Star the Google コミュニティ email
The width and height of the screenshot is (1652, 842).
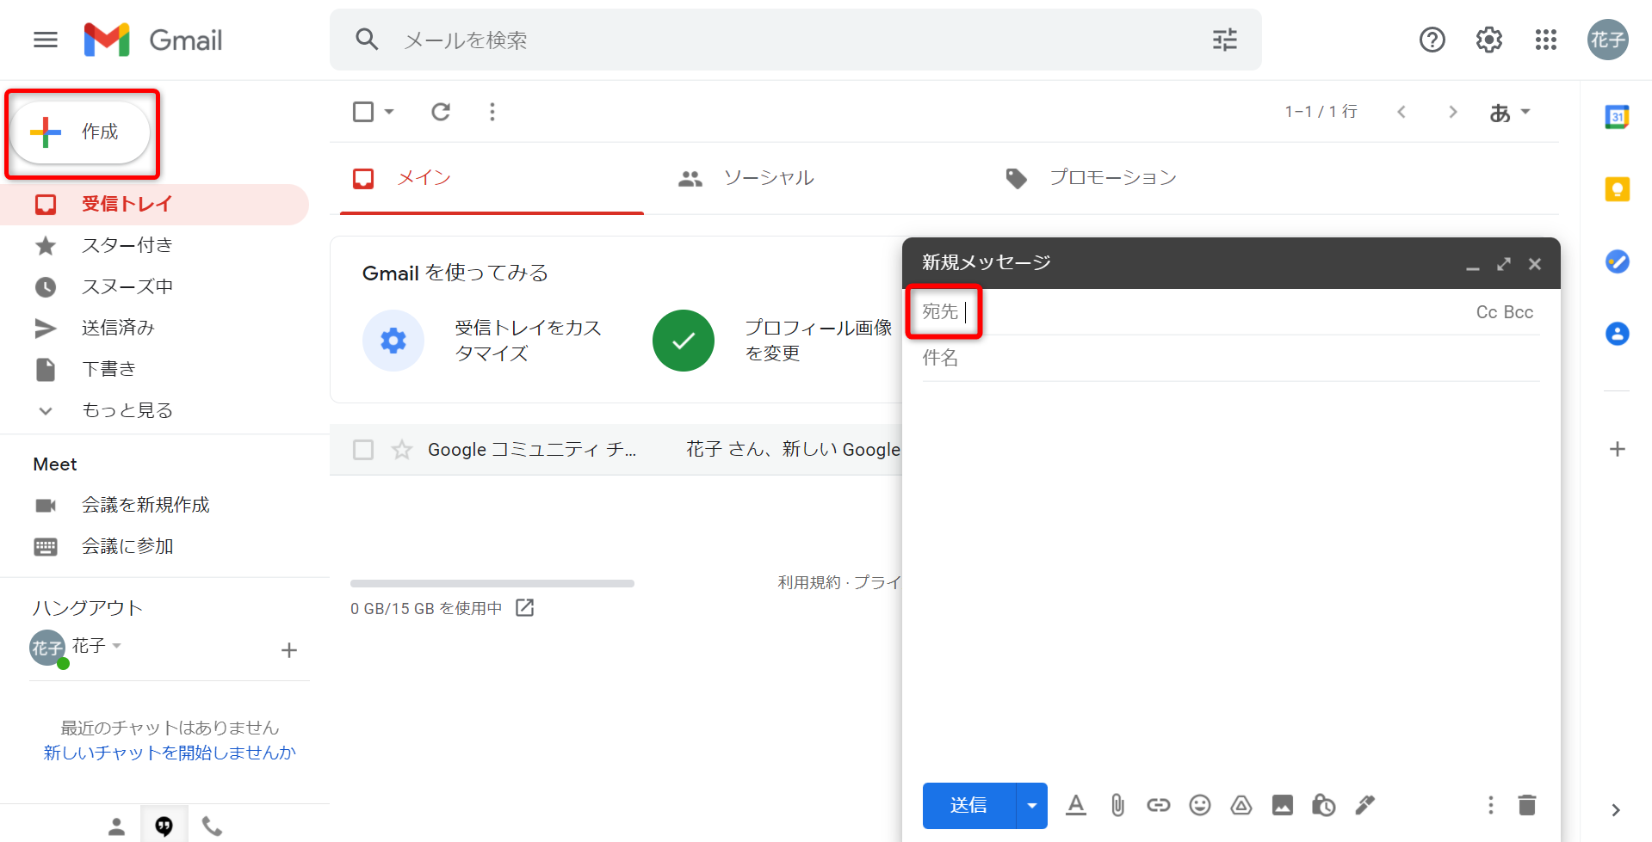click(400, 448)
